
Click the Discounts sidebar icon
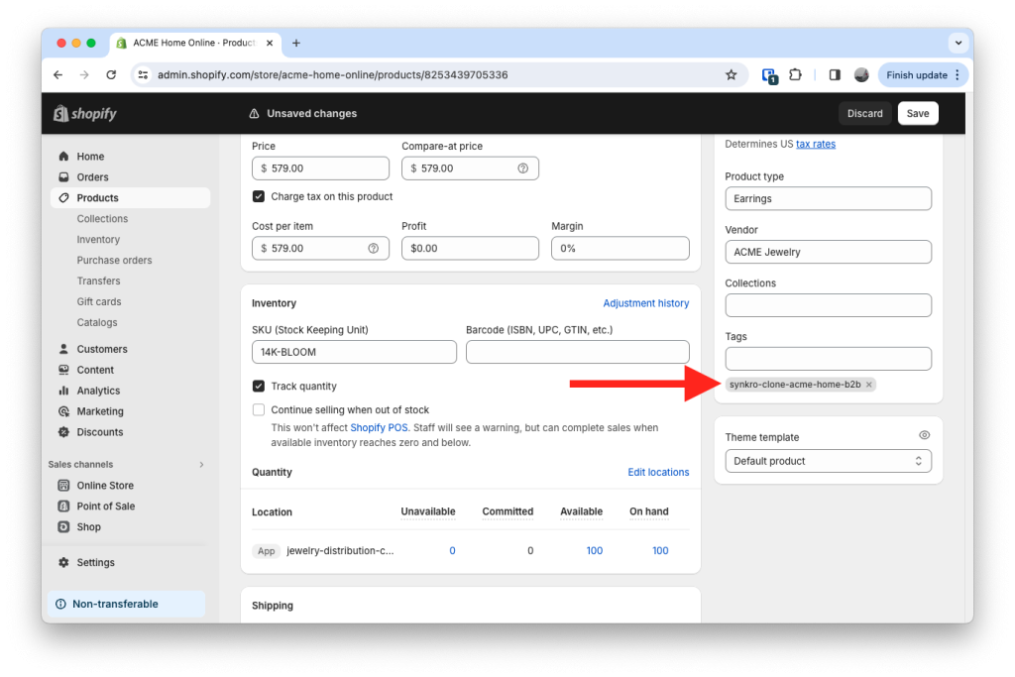tap(62, 431)
